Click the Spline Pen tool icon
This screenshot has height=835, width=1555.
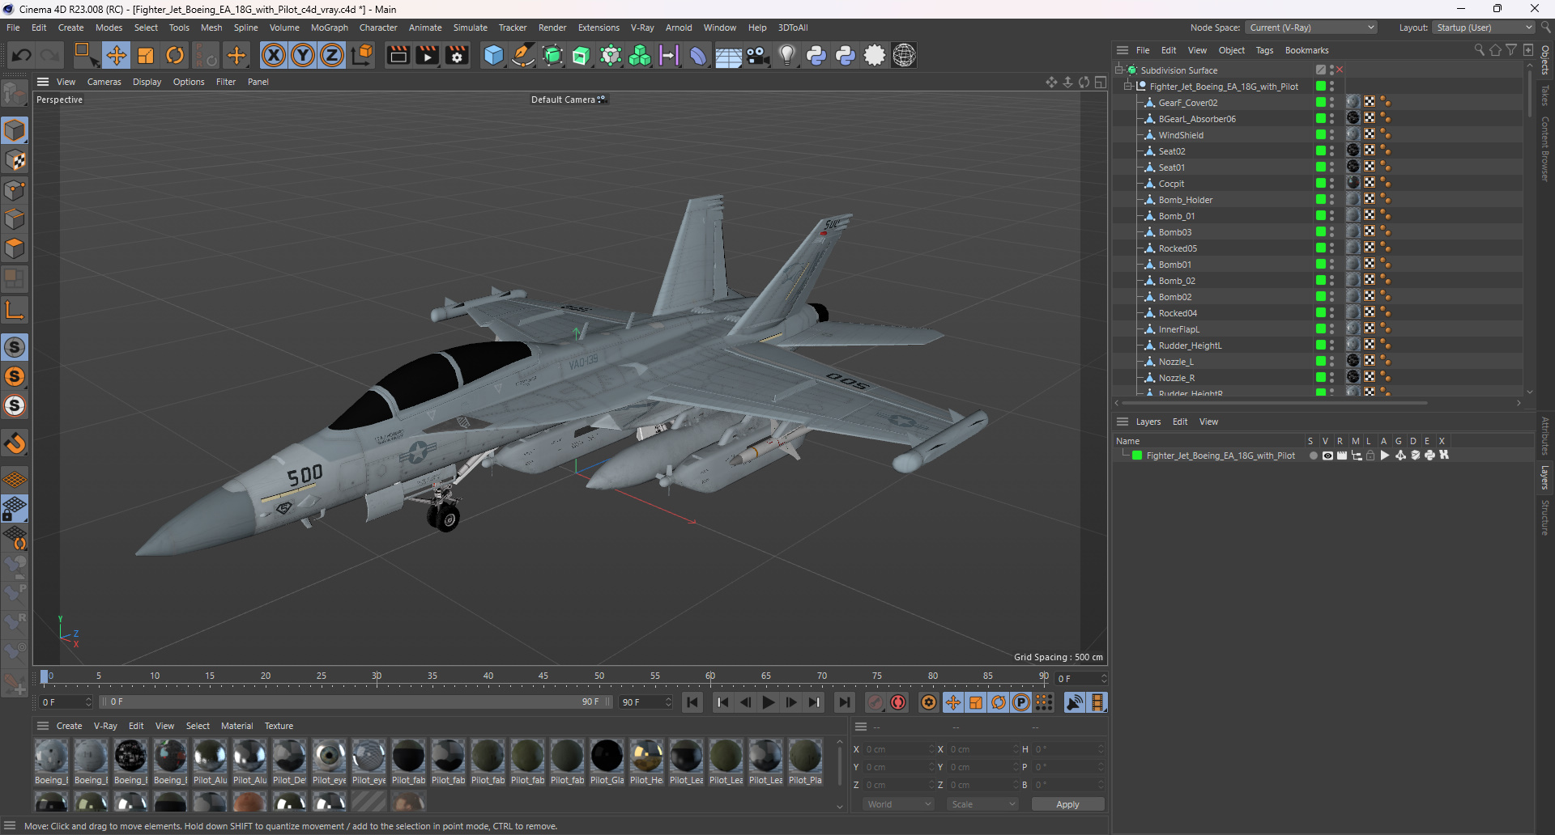click(x=523, y=55)
